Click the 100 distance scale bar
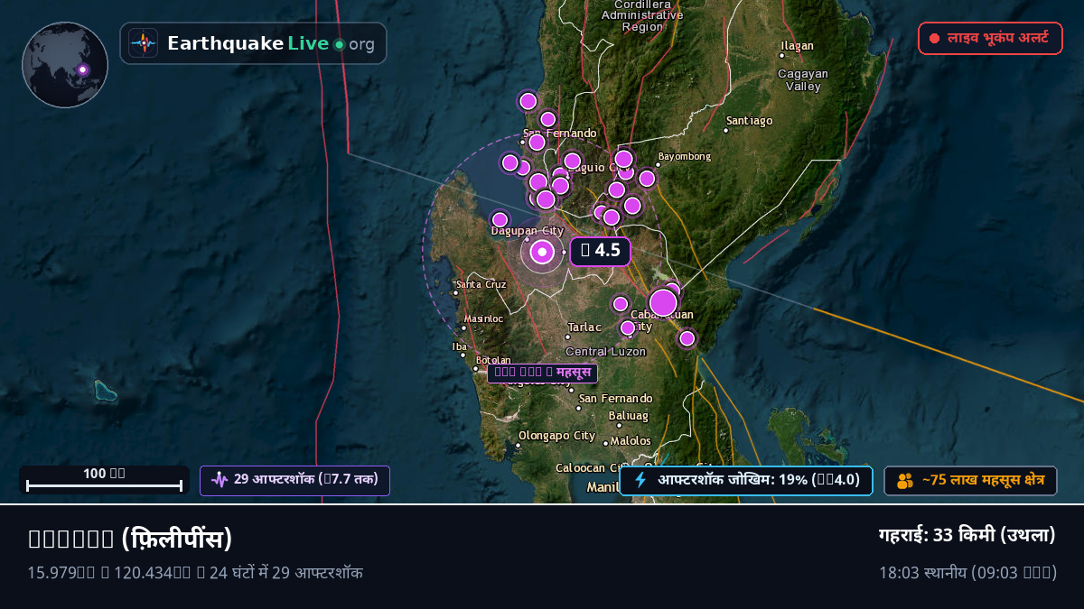1084x609 pixels. (x=104, y=480)
